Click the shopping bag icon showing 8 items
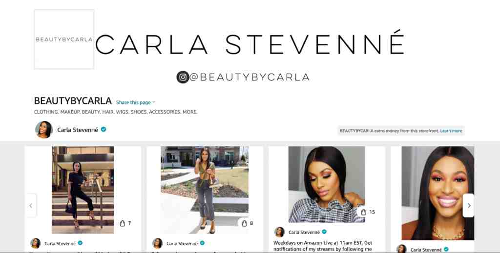500x253 pixels. point(245,223)
